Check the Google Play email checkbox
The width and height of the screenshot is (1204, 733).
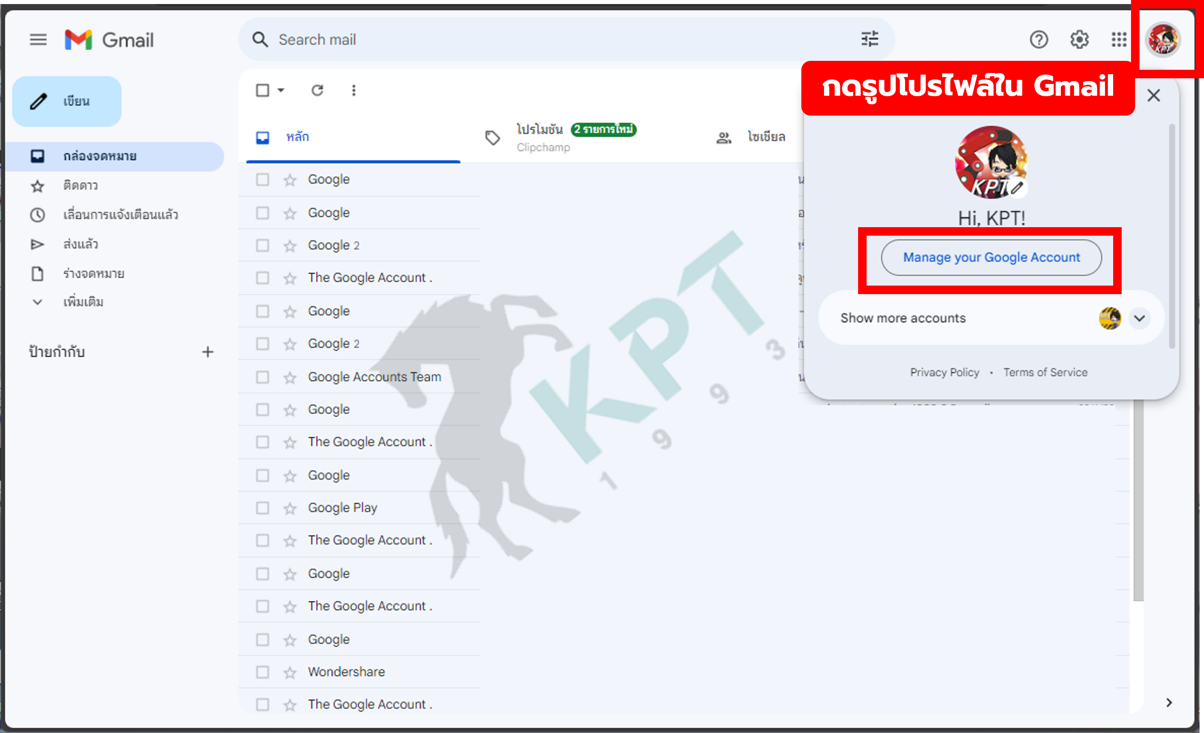tap(262, 508)
